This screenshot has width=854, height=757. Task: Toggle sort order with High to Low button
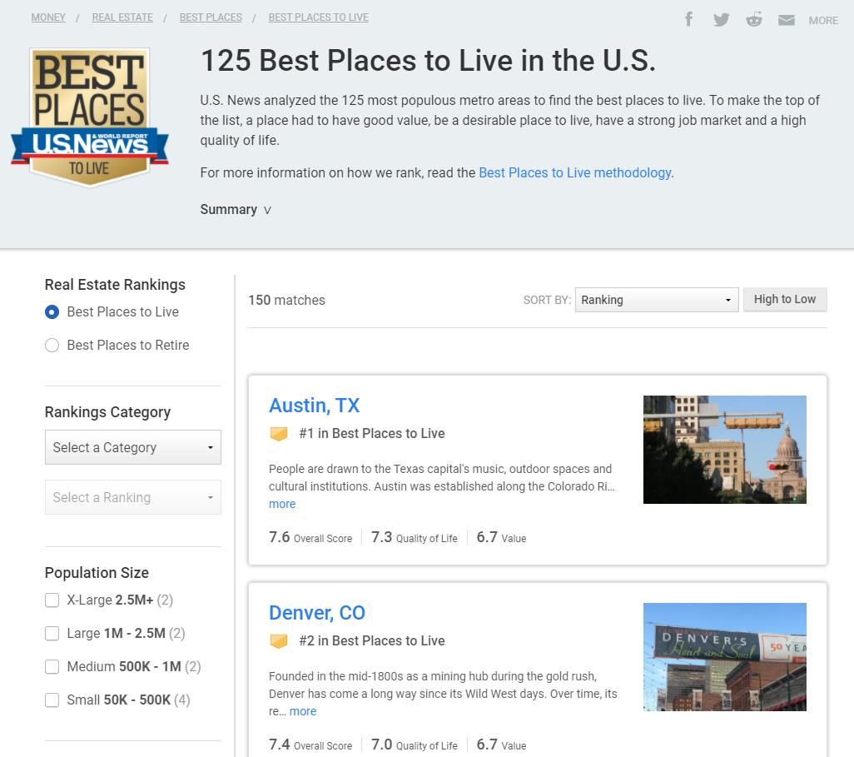(x=785, y=299)
